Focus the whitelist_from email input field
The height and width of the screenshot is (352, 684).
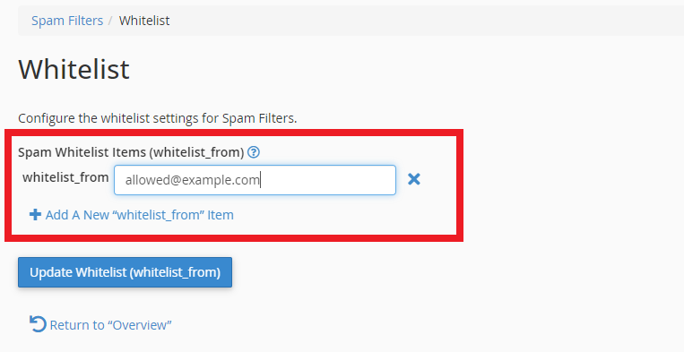255,180
